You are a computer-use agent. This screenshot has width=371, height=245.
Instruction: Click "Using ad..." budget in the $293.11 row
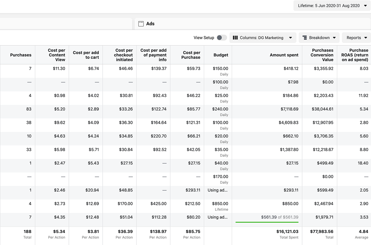217,190
